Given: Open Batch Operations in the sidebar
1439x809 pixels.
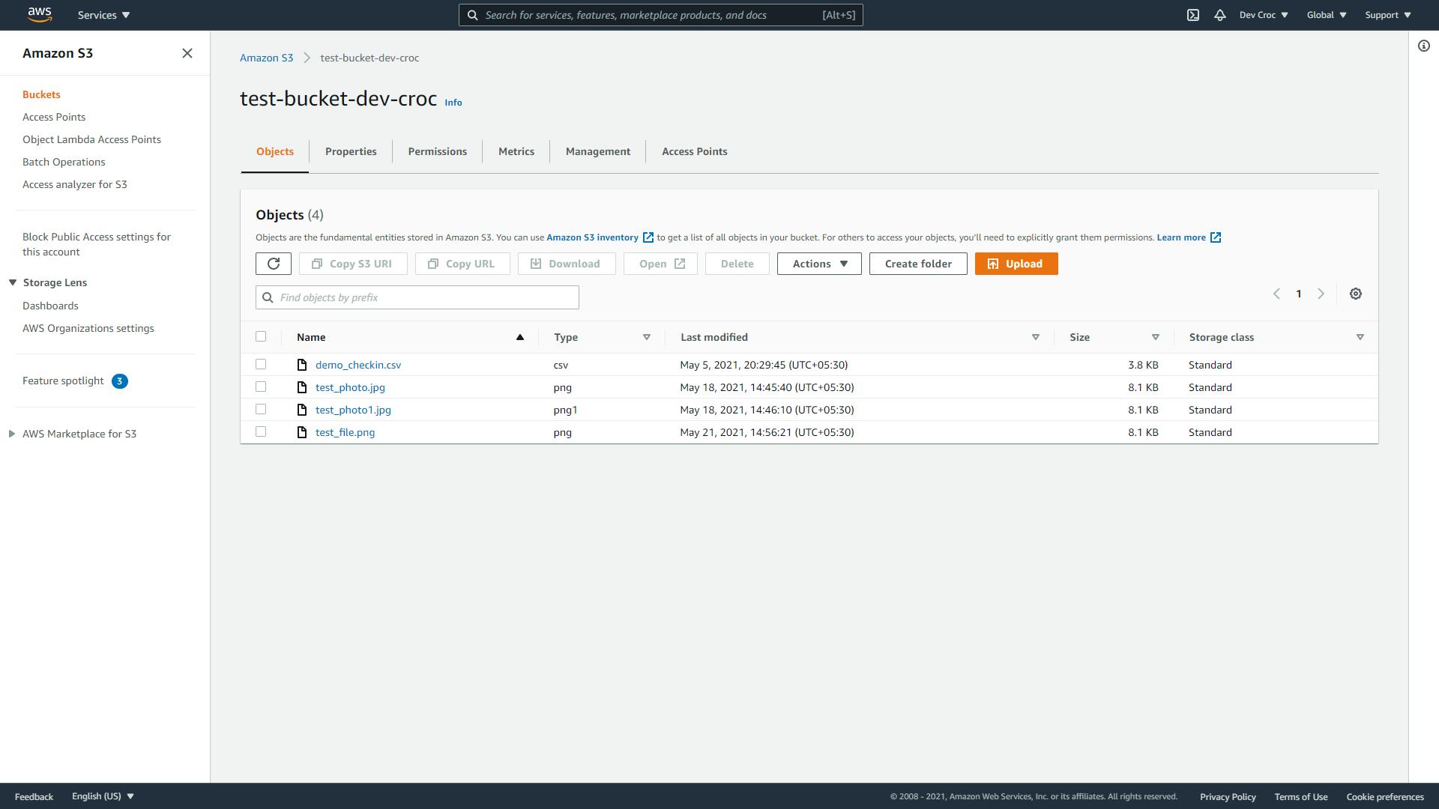Looking at the screenshot, I should point(64,162).
